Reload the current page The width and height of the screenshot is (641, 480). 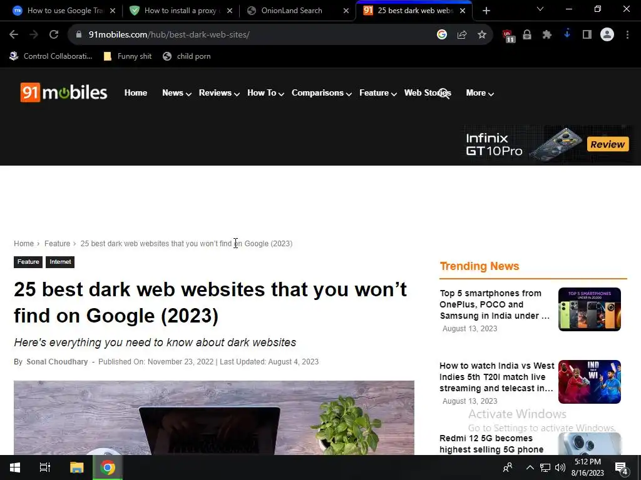pyautogui.click(x=54, y=35)
